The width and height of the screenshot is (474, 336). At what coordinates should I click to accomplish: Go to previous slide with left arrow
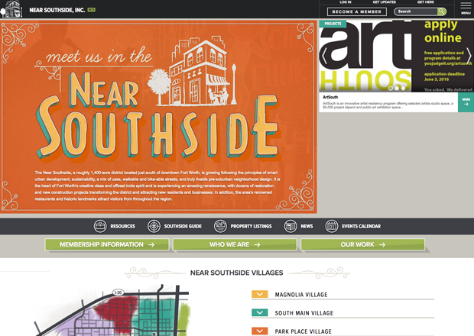tap(324, 57)
